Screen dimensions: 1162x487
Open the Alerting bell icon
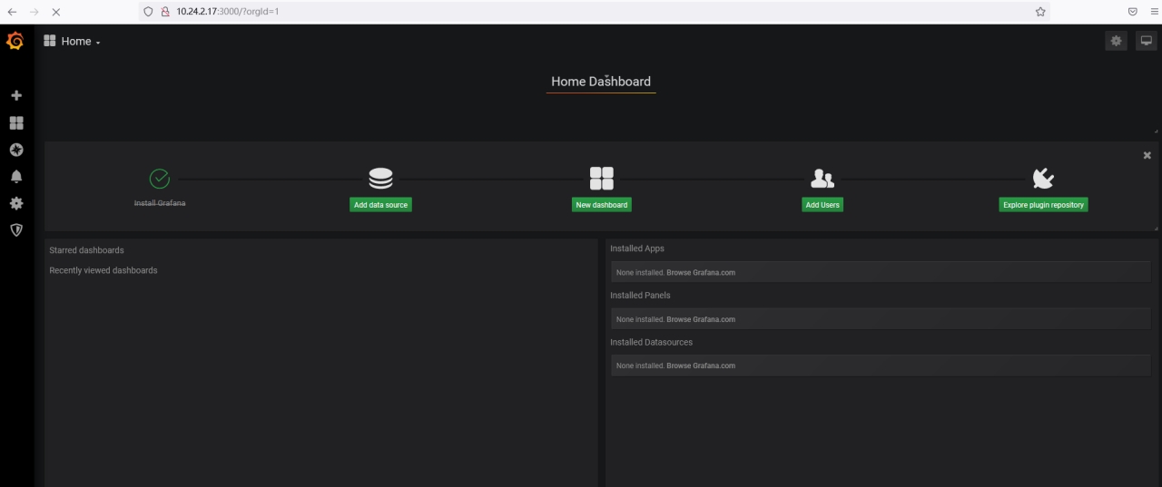point(16,177)
